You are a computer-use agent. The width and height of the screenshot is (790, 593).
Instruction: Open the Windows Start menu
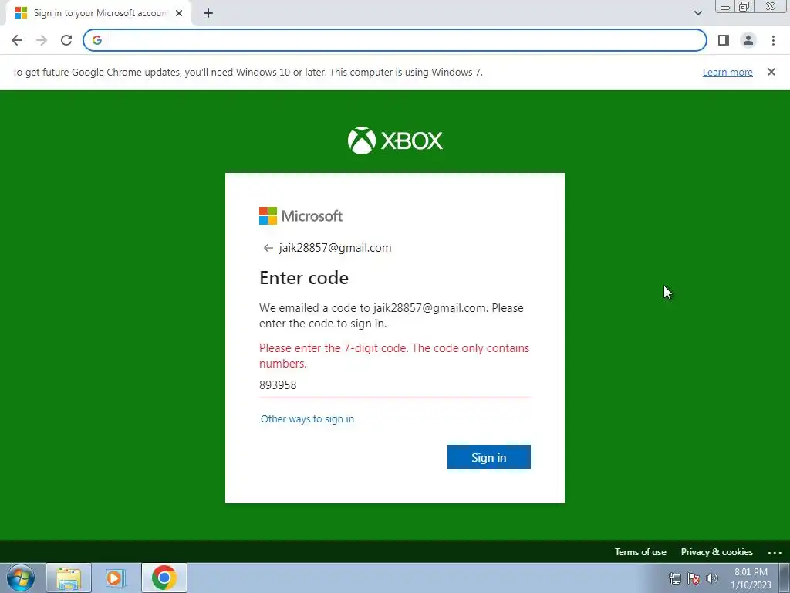21,578
